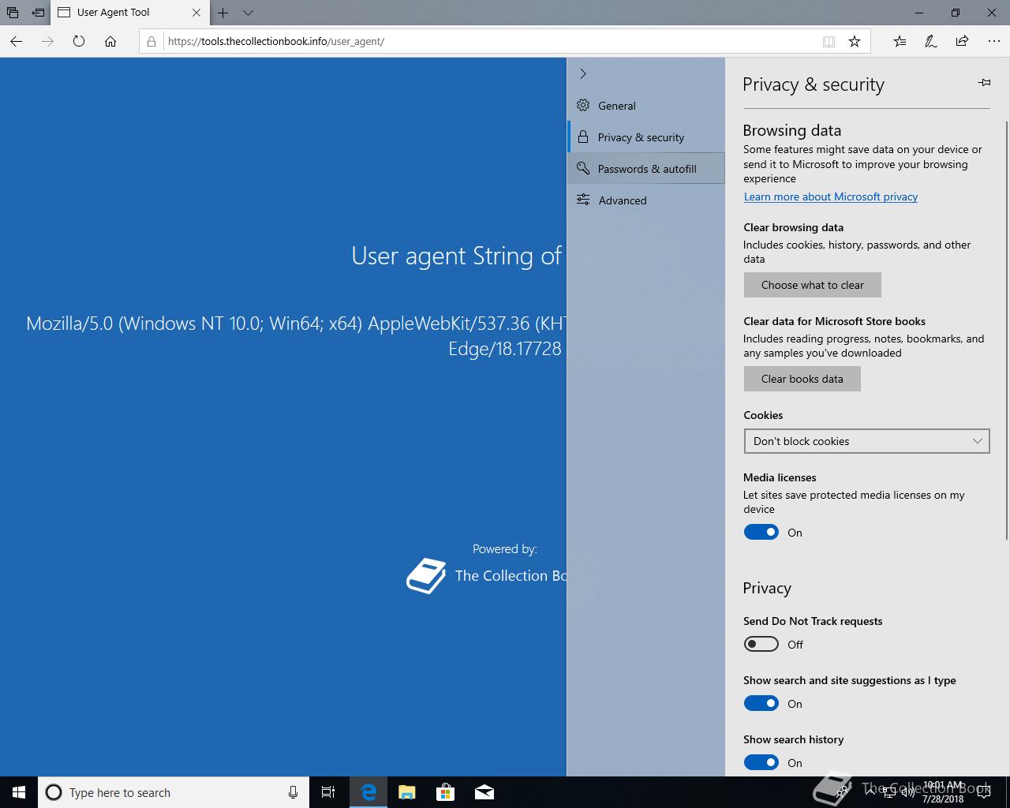The image size is (1010, 808).
Task: Click the site lock icon
Action: point(151,41)
